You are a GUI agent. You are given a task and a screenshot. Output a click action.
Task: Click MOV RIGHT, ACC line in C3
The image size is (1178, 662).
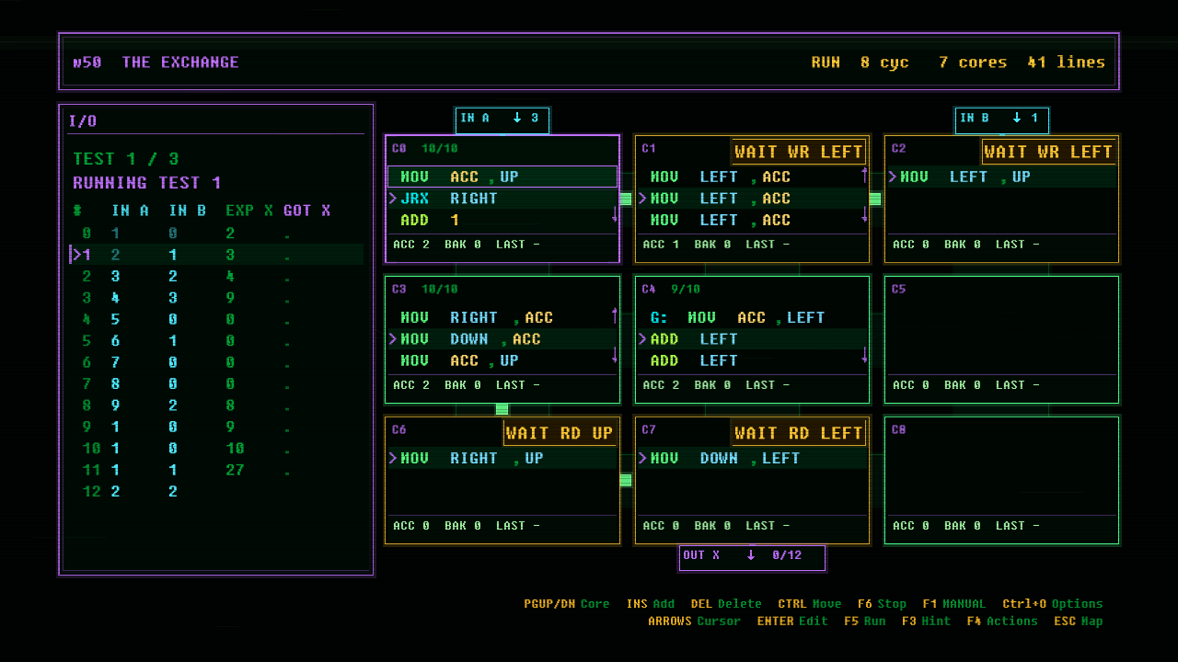coord(502,317)
